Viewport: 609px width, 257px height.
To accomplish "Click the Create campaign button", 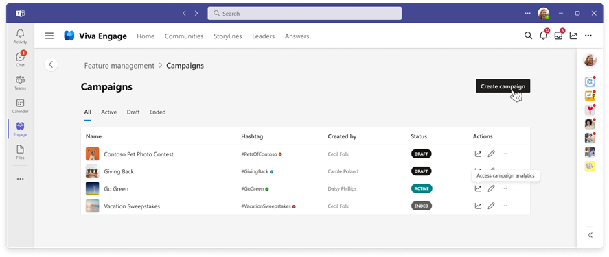I will coord(503,86).
